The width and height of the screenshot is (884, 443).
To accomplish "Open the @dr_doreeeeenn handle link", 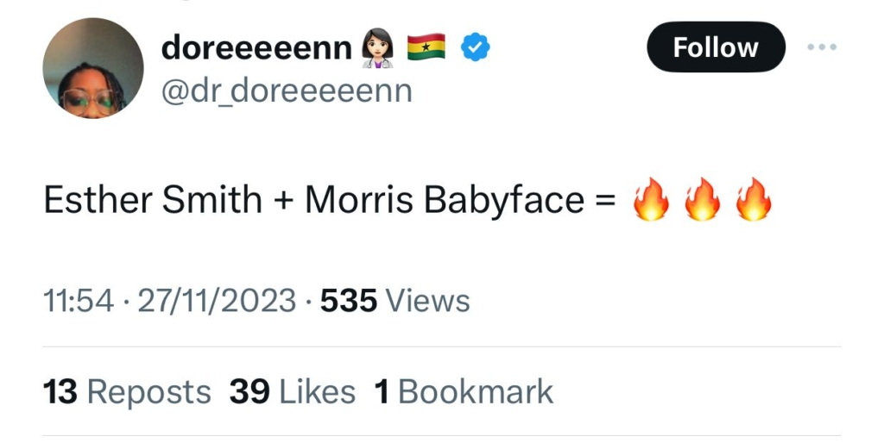I will point(287,90).
